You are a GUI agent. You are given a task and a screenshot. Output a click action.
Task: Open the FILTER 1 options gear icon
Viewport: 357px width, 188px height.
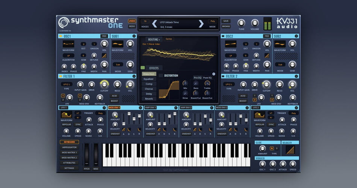pyautogui.click(x=134, y=76)
